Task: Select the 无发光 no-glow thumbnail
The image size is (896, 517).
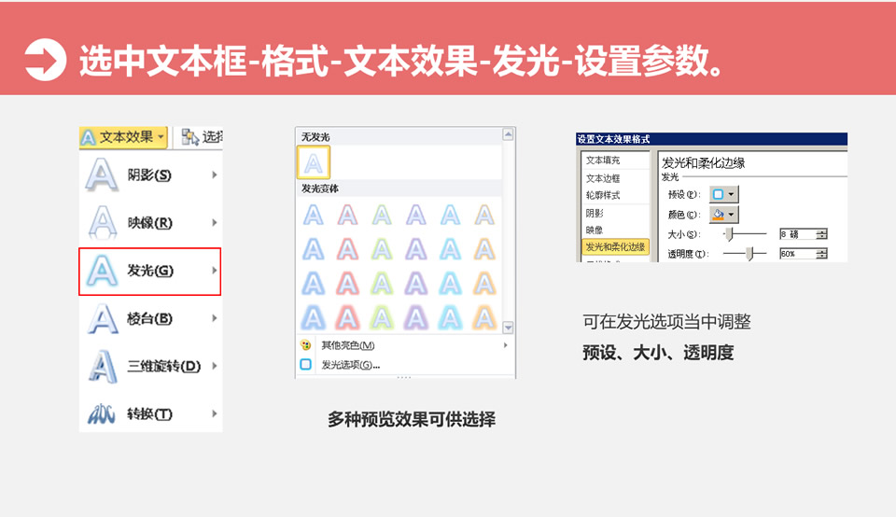Action: [314, 163]
